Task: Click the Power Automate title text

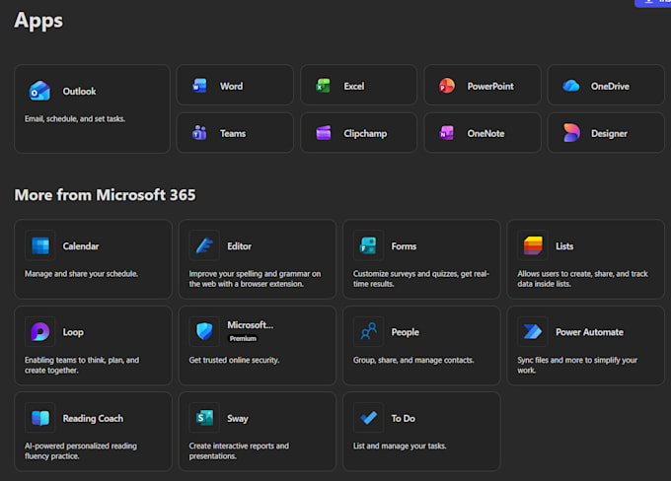Action: coord(589,332)
